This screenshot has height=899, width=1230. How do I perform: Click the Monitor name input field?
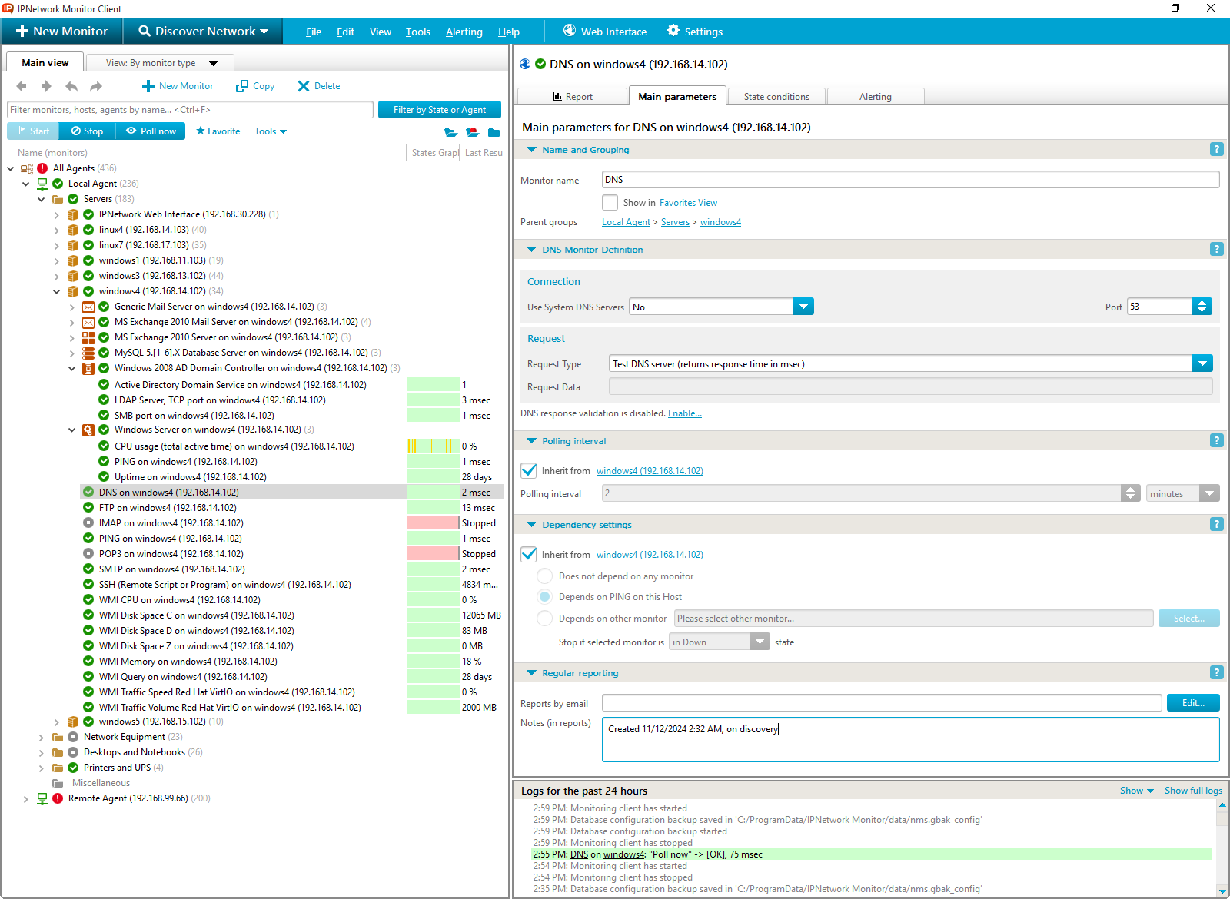(x=910, y=180)
